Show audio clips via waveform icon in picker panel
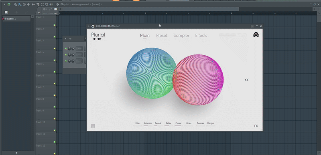Viewport: 321px width, 155px height. click(16, 12)
